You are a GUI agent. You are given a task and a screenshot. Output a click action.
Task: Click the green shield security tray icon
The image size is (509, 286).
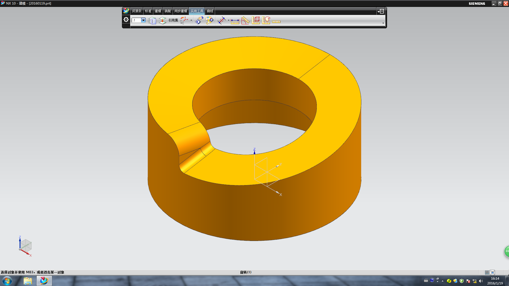click(462, 281)
